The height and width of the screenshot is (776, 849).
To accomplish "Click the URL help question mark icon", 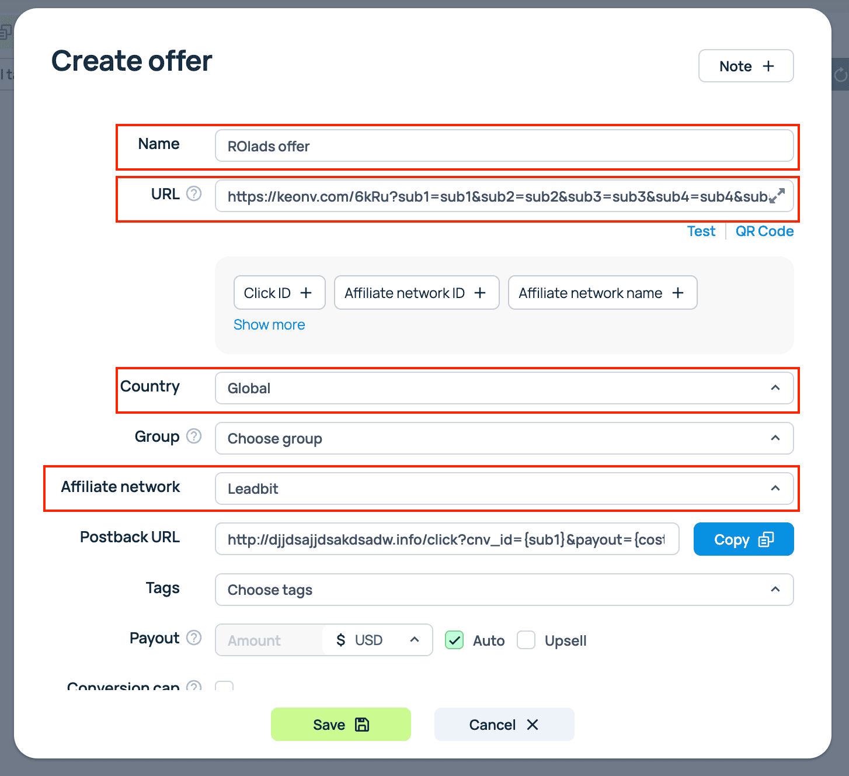I will 194,194.
